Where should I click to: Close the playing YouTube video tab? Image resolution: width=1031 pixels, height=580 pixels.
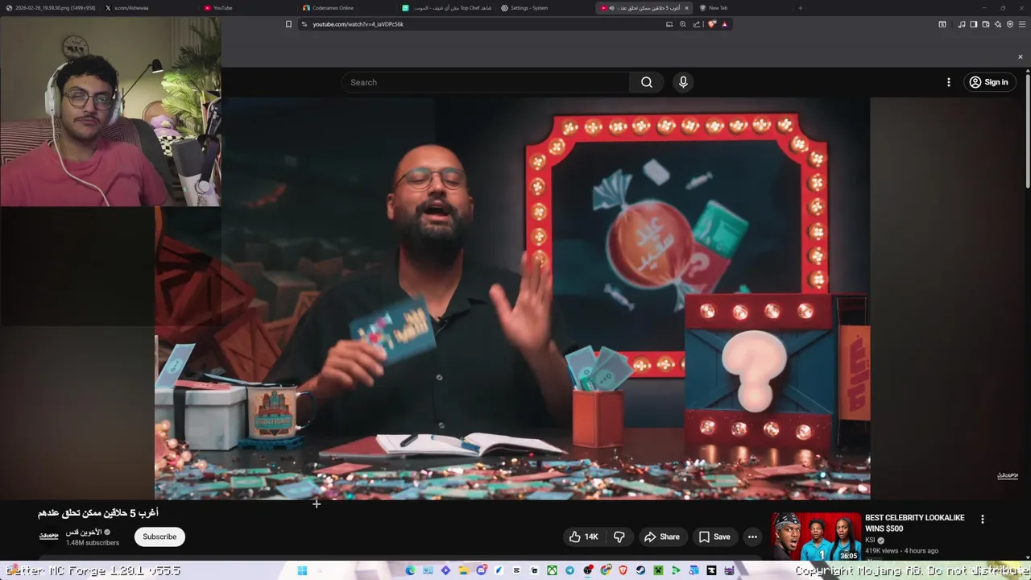coord(686,8)
